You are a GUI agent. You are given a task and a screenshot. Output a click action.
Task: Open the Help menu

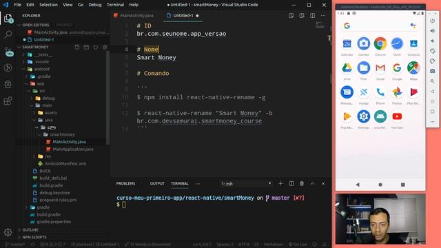134,5
